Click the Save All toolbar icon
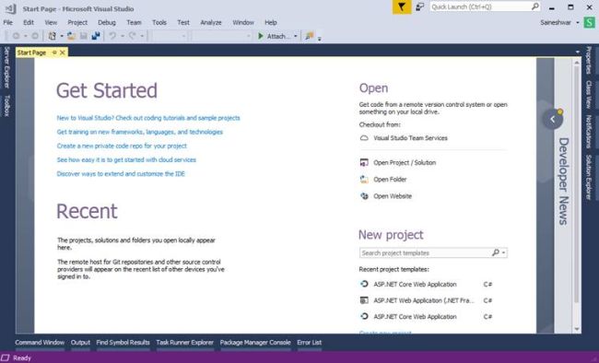 [x=96, y=36]
